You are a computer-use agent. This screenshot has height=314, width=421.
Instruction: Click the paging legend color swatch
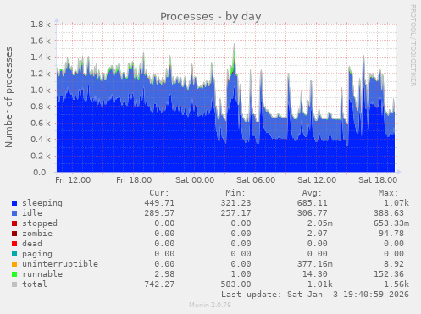point(14,254)
